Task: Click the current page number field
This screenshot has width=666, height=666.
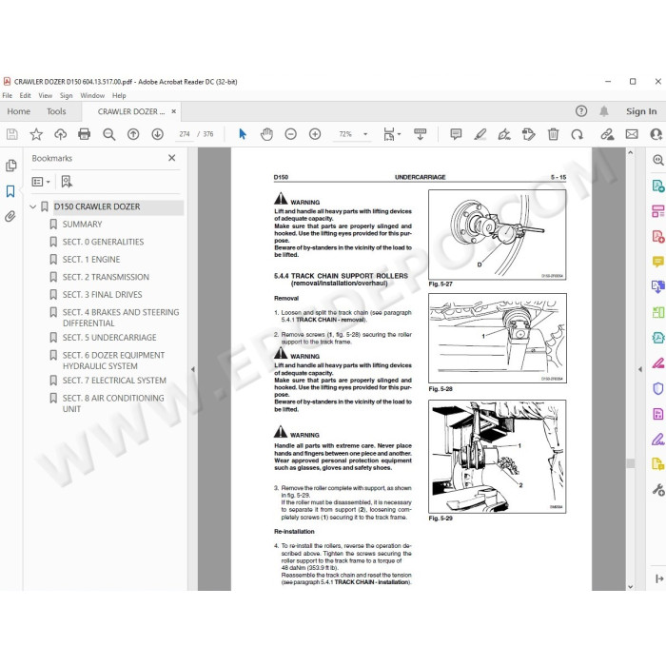Action: point(185,134)
